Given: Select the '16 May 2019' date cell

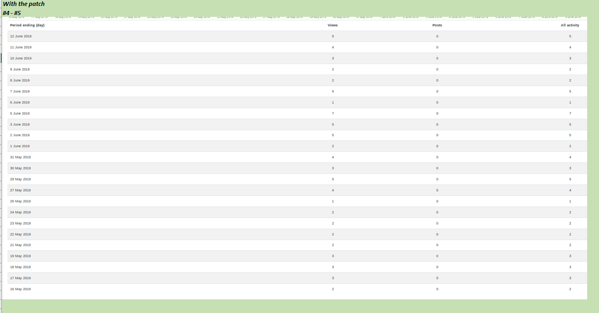Looking at the screenshot, I should pos(21,289).
